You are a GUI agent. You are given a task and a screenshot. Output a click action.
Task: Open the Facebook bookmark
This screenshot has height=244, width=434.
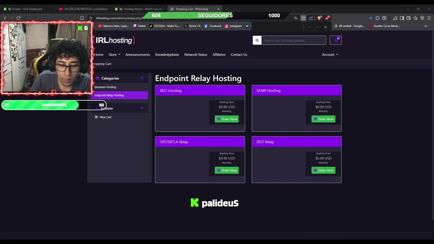coord(213,26)
